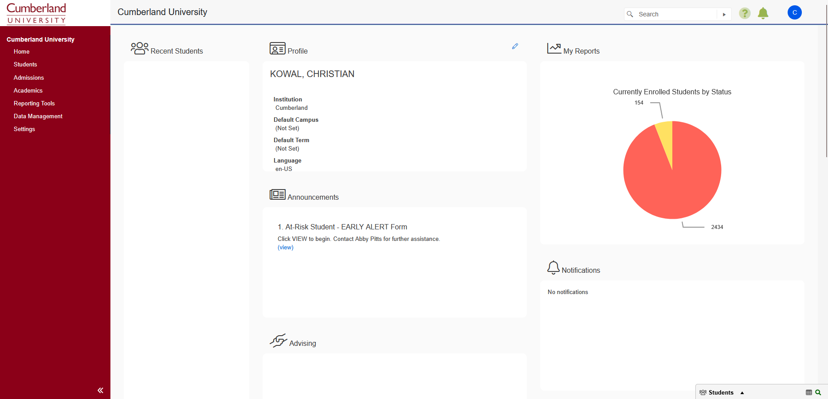Screen dimensions: 828x399
Task: Click the 2434 pie chart label
Action: click(x=717, y=227)
